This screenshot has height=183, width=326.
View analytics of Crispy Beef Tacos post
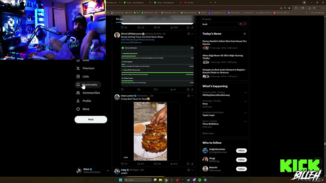tap(174, 164)
